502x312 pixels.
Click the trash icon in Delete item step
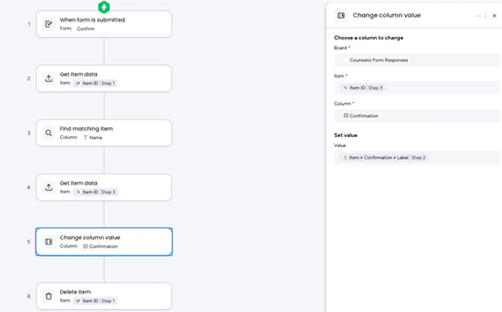pyautogui.click(x=49, y=296)
